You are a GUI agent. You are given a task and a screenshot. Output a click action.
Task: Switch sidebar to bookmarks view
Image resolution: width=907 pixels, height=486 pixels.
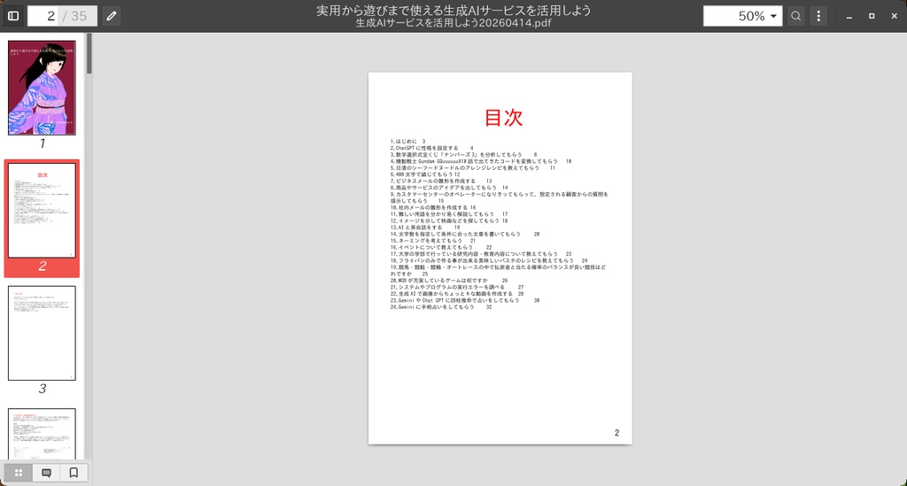coord(74,473)
